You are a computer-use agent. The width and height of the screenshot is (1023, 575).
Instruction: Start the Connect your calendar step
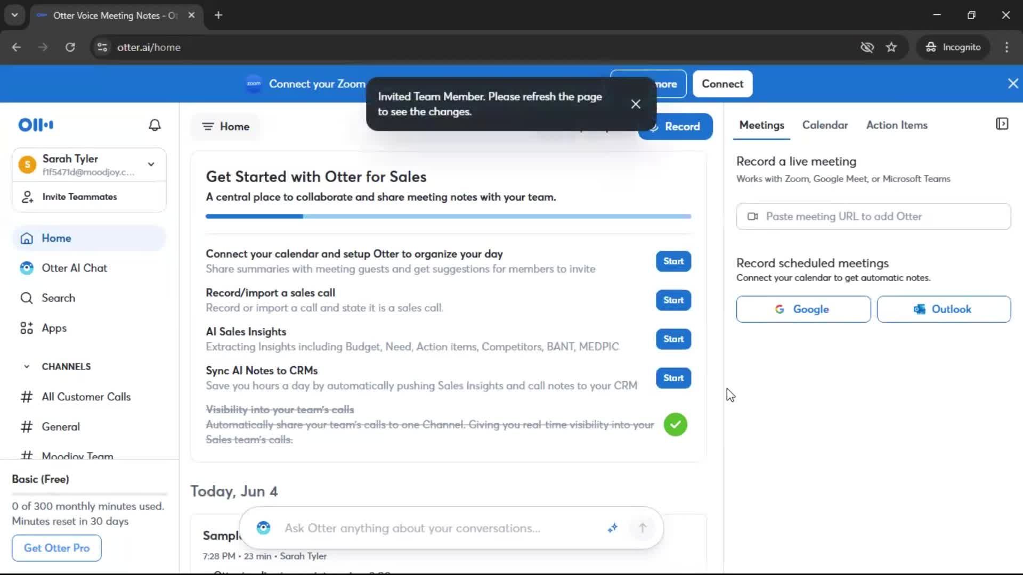tap(673, 261)
